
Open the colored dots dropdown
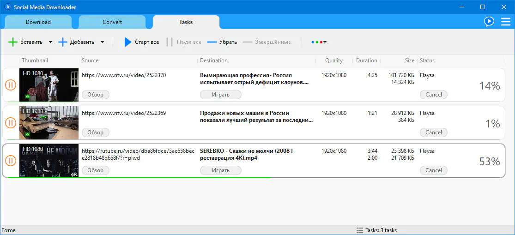[319, 42]
